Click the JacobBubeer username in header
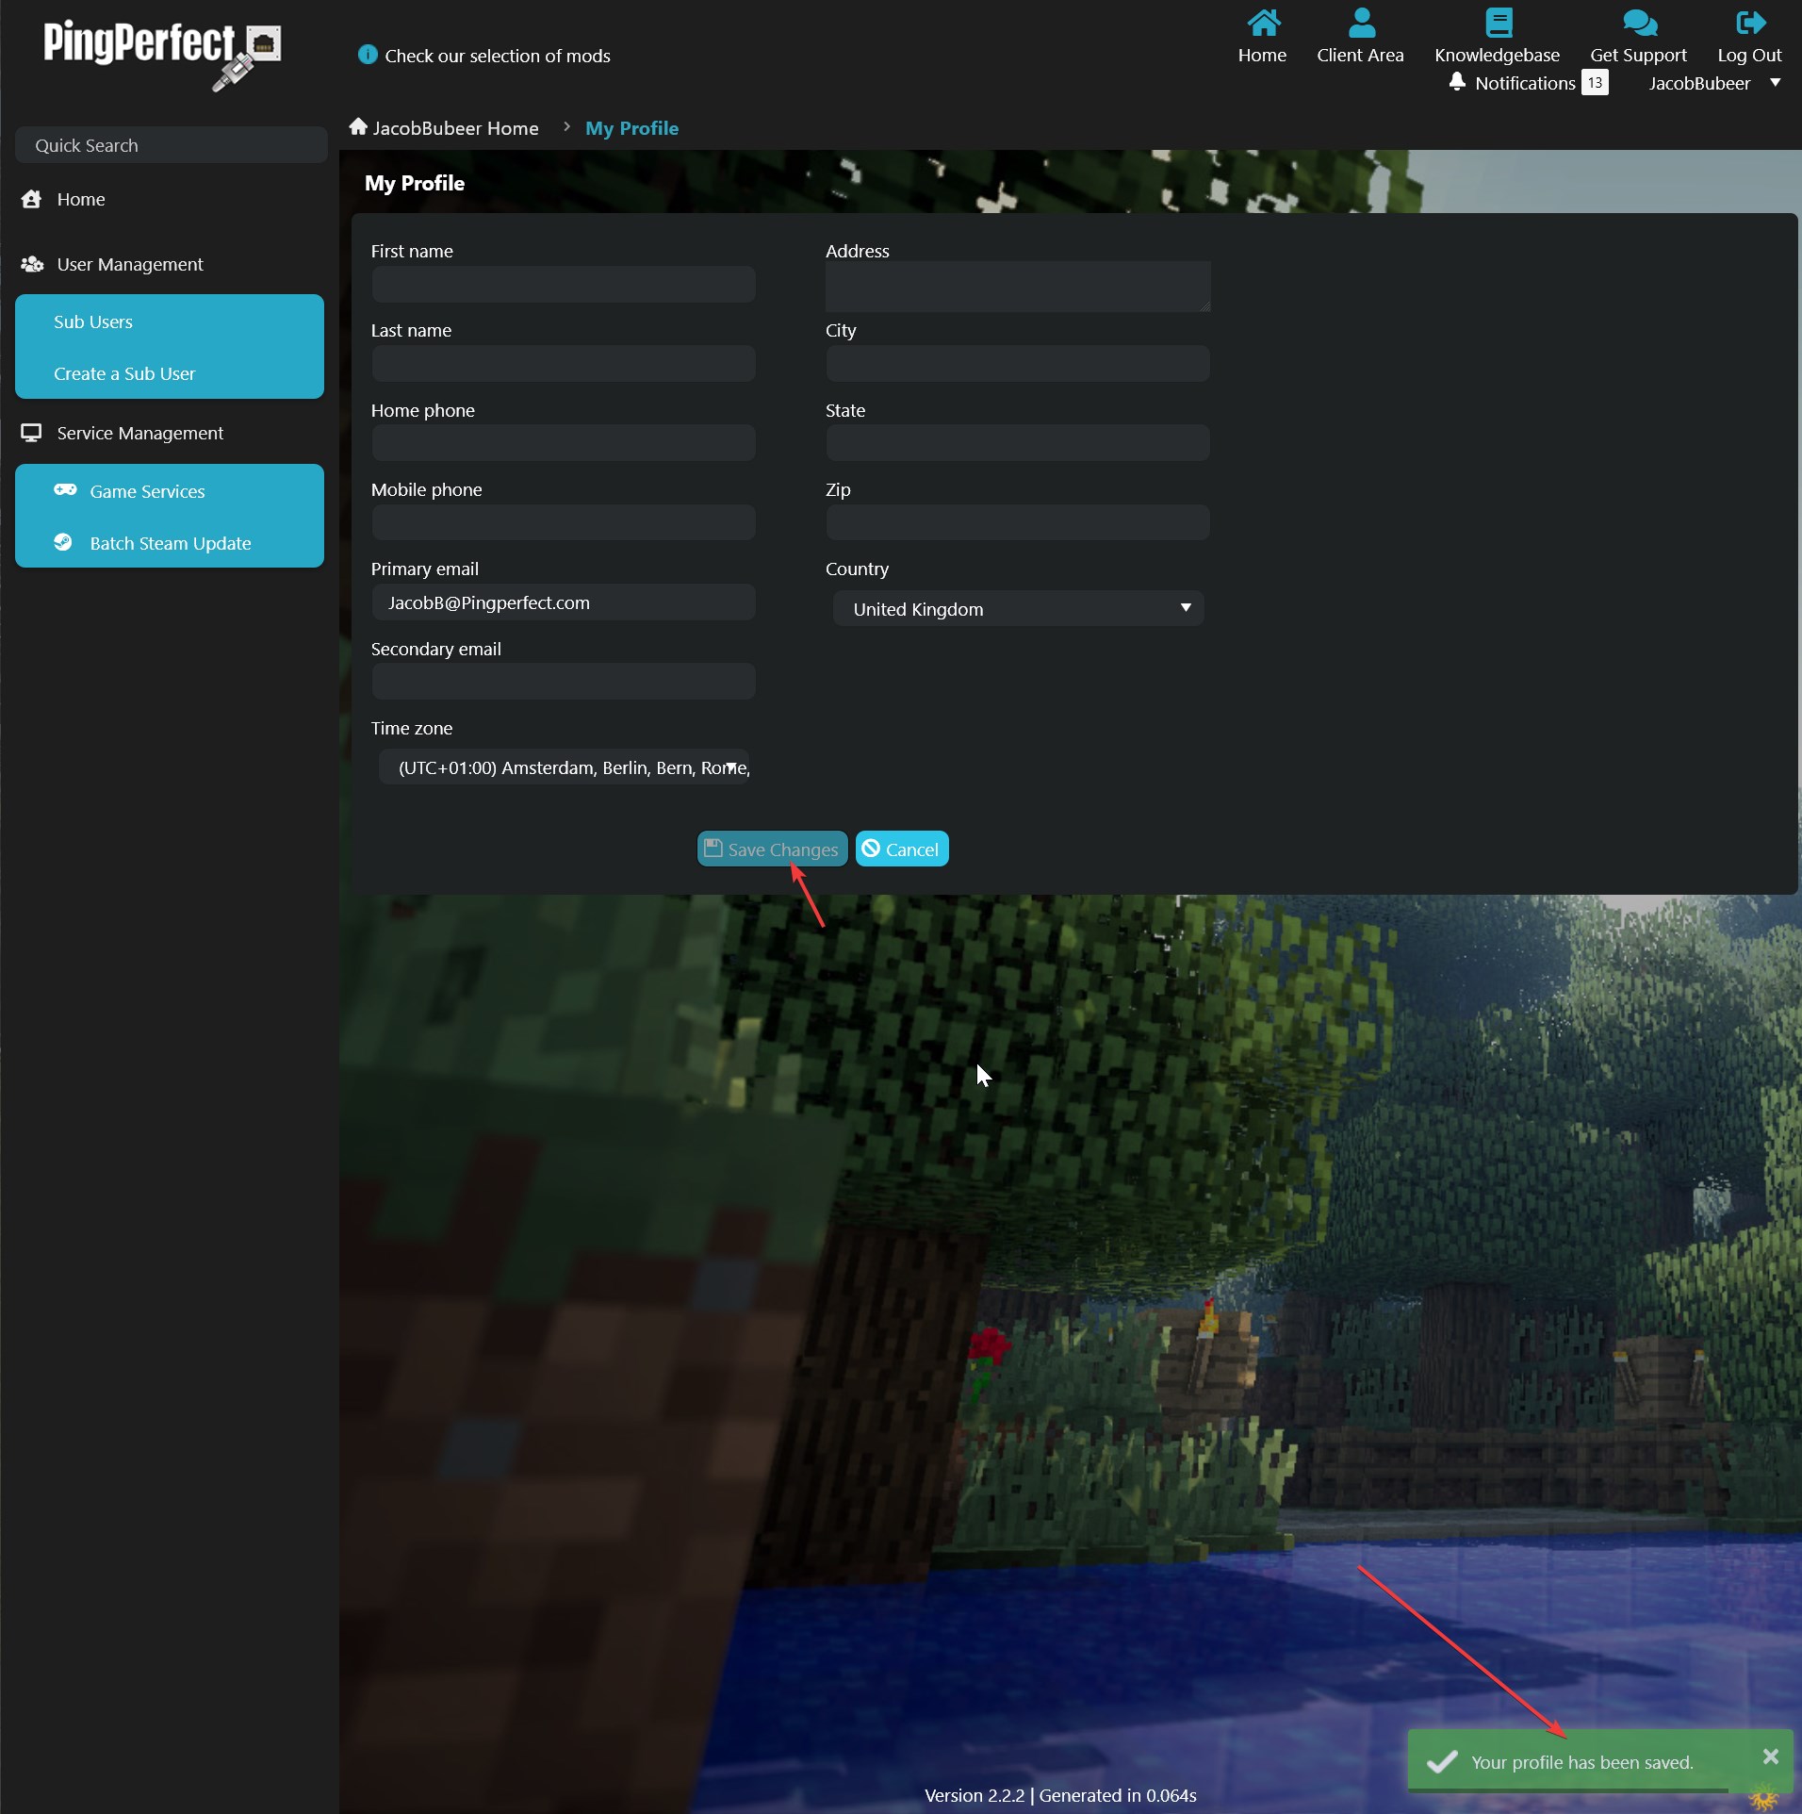Viewport: 1802px width, 1814px height. click(1699, 83)
